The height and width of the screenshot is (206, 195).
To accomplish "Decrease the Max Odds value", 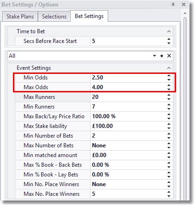I will click(169, 89).
